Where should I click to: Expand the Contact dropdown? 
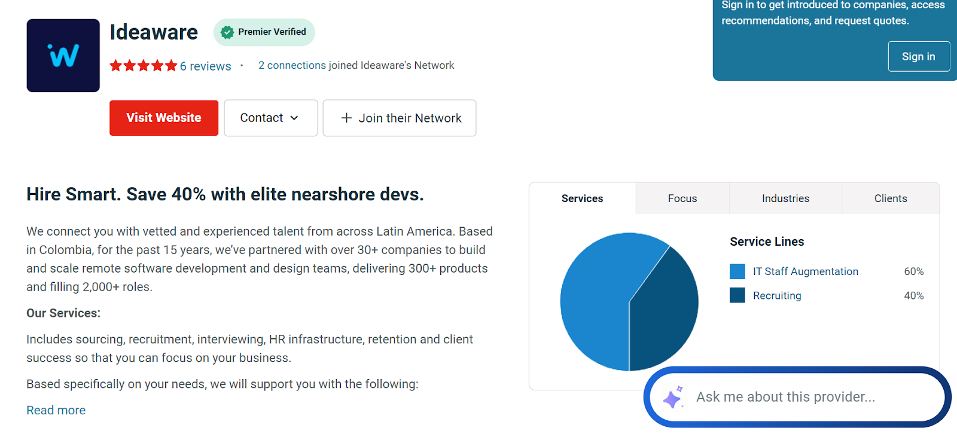pos(271,118)
